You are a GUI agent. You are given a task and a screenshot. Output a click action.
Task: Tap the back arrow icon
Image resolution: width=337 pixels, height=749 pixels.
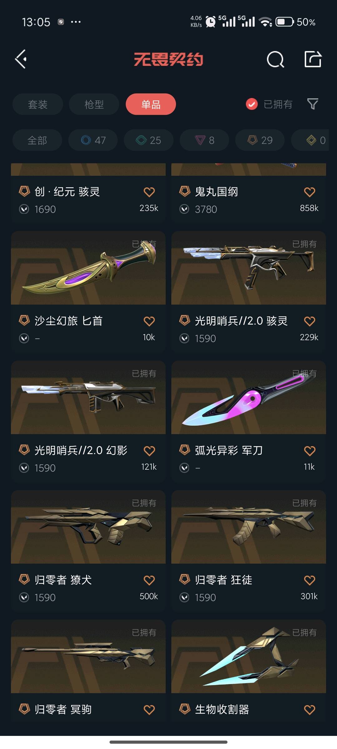tap(21, 59)
